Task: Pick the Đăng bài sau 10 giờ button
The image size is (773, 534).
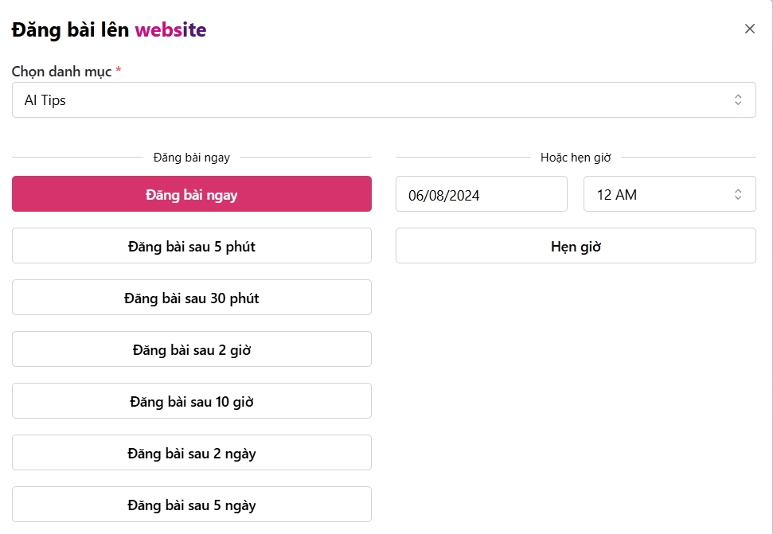Action: pos(191,401)
